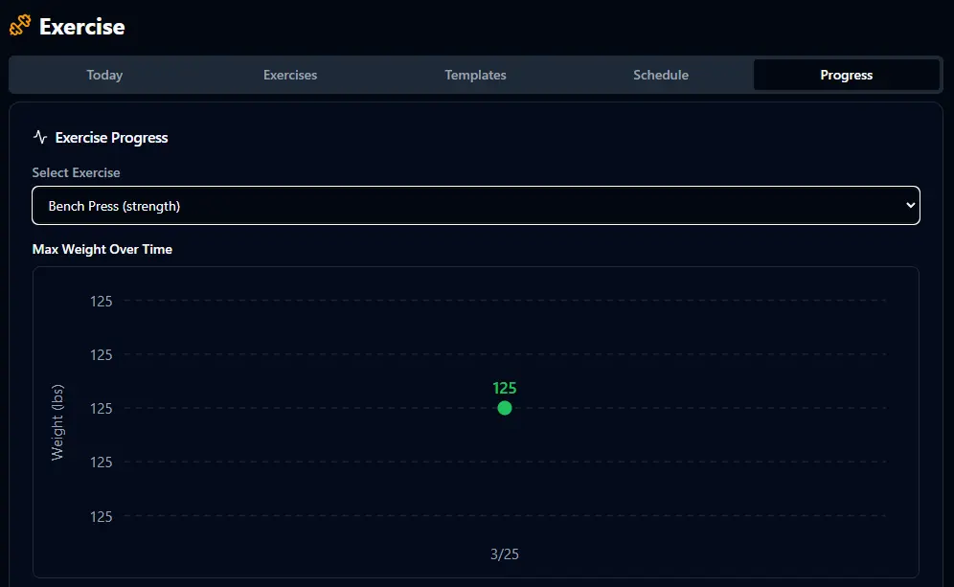Switch to the Exercises tab
Screen dimensions: 954x587
coord(290,75)
